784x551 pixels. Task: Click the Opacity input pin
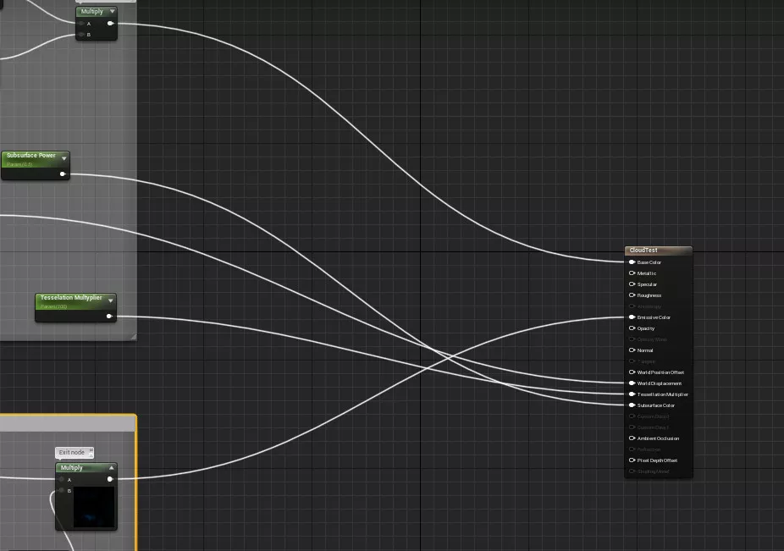[x=632, y=328]
